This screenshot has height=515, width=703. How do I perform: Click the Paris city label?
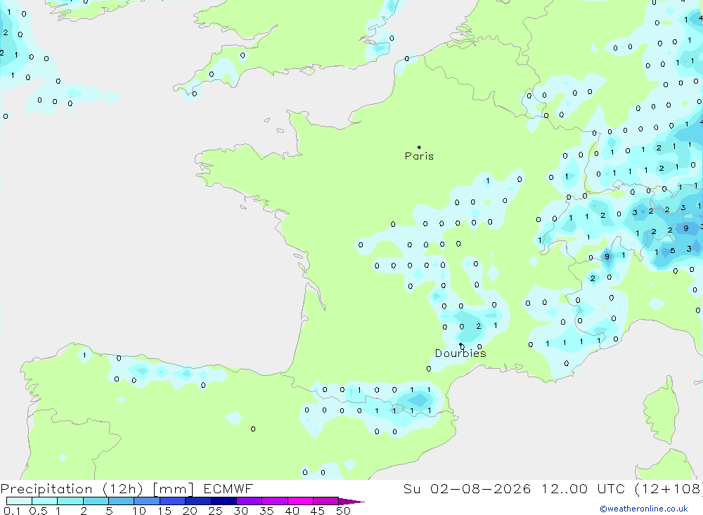[x=419, y=156]
